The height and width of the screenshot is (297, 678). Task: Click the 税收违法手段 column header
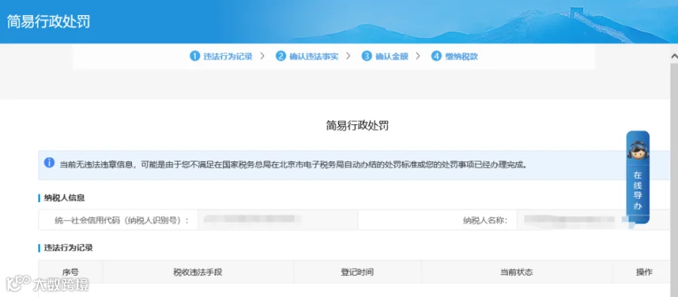coord(198,272)
